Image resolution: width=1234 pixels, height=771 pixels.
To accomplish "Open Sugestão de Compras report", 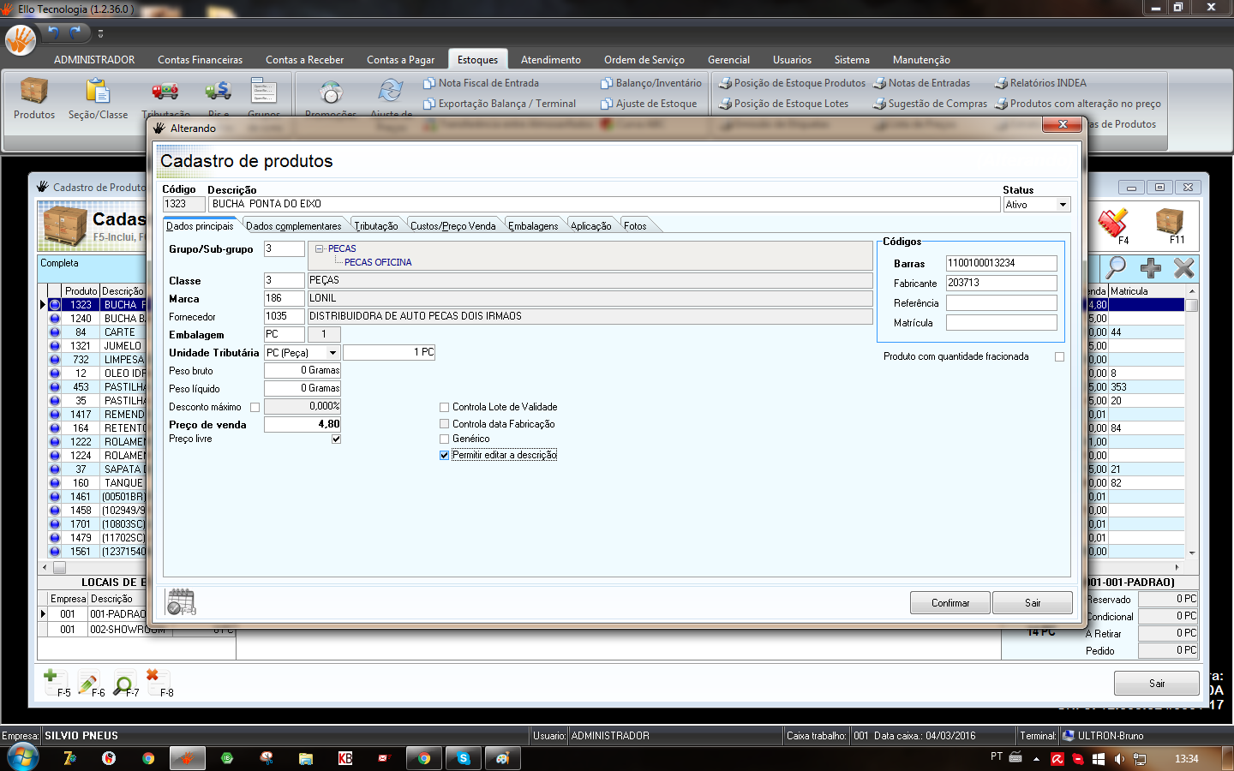I will click(x=930, y=104).
